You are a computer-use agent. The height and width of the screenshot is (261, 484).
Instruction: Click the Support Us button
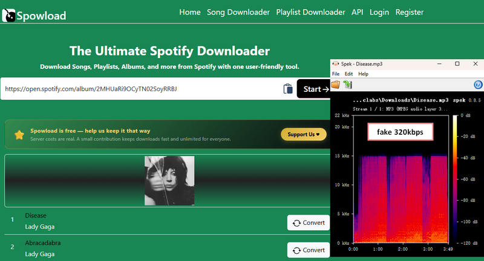(x=304, y=134)
